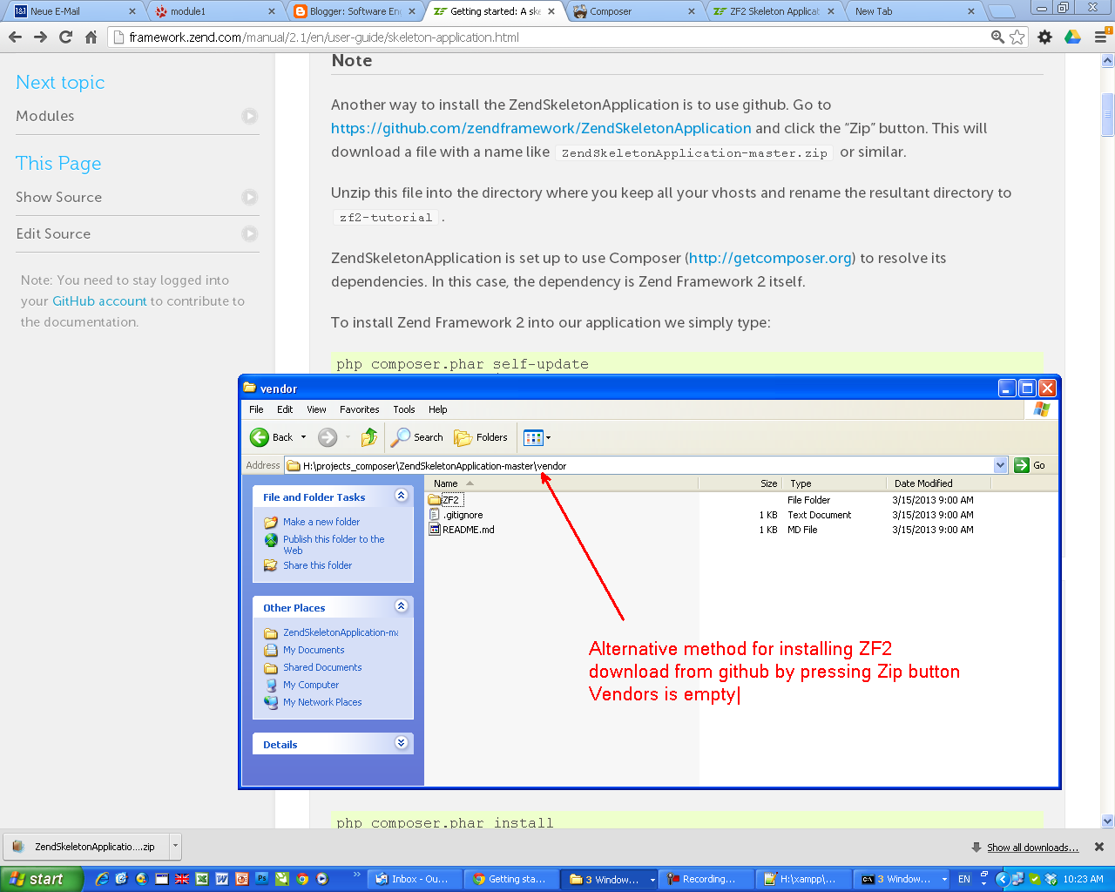Image resolution: width=1115 pixels, height=892 pixels.
Task: Open the Chrome main menu icon
Action: [x=1100, y=37]
